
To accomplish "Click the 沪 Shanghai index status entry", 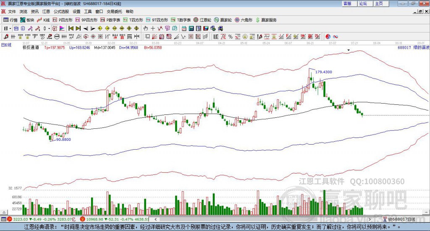I will 41,219.
